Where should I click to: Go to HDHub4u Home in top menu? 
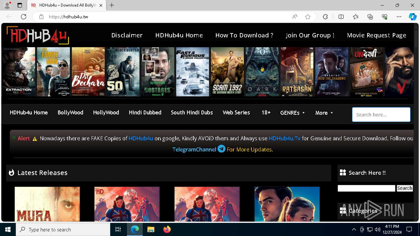(x=179, y=35)
